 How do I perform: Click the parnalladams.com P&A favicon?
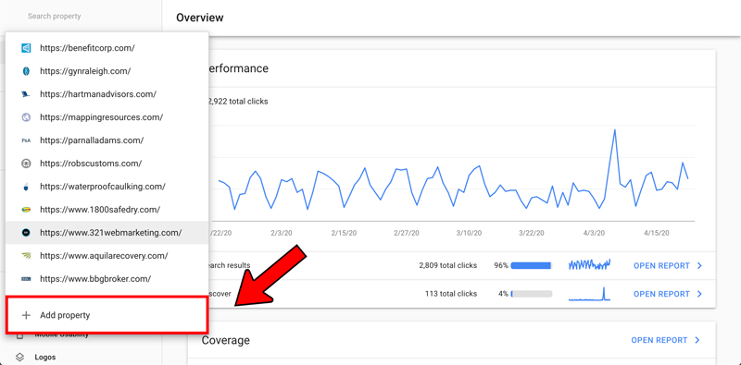coord(26,140)
